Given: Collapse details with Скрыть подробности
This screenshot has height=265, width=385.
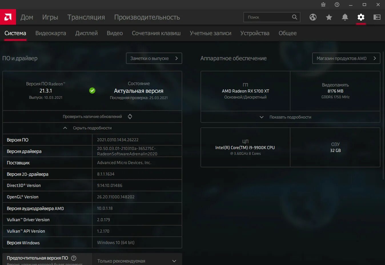Looking at the screenshot, I should tap(92, 128).
